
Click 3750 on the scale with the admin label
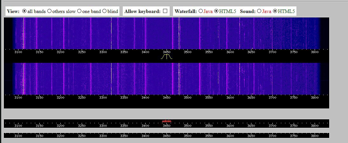click(294, 126)
